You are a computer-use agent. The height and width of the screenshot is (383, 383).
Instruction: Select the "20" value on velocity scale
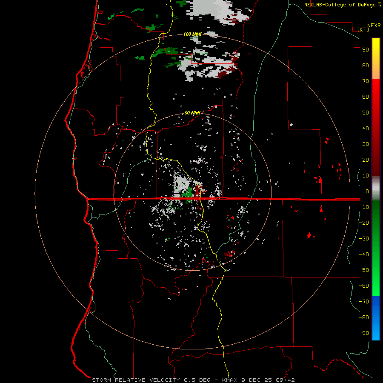click(x=366, y=160)
